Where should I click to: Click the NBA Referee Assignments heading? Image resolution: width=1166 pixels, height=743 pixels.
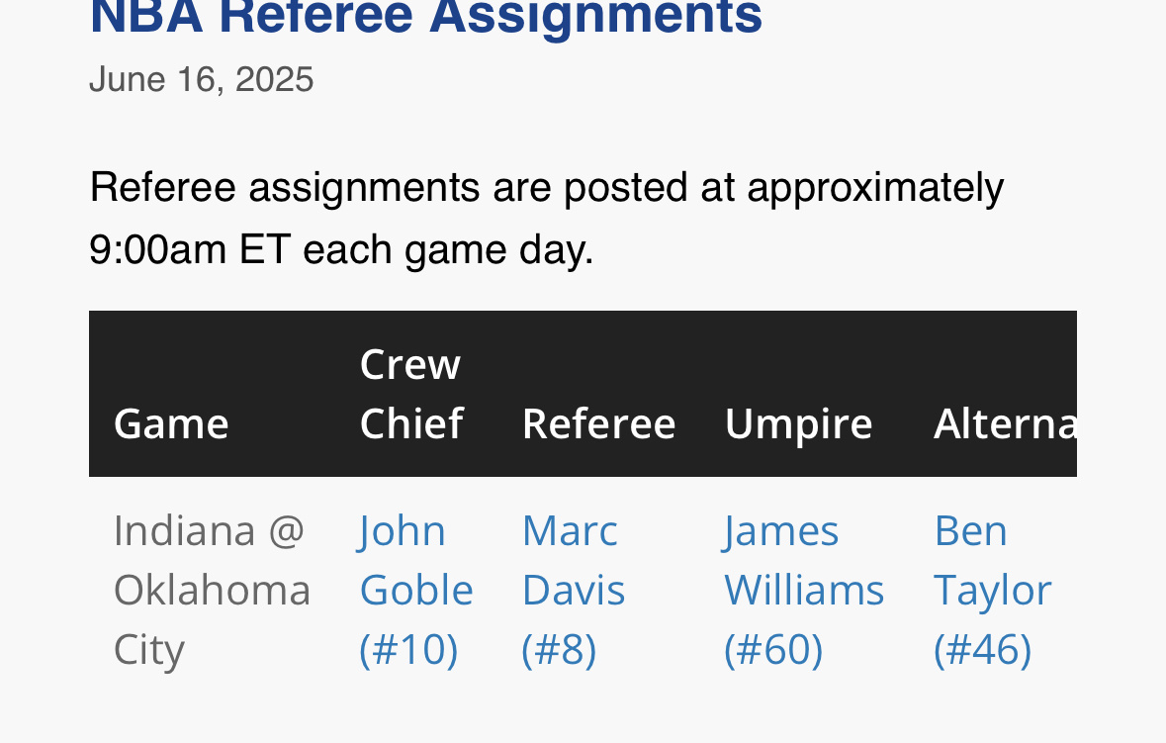coord(426,17)
